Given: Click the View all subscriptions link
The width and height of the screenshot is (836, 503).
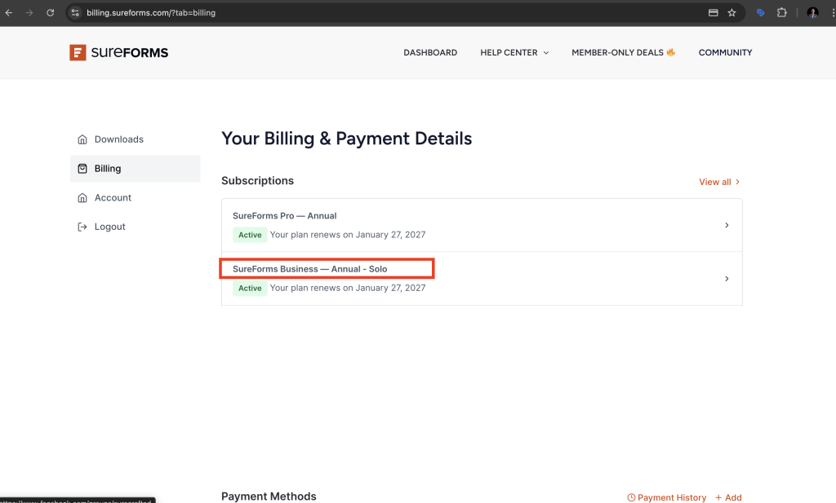Looking at the screenshot, I should (719, 182).
